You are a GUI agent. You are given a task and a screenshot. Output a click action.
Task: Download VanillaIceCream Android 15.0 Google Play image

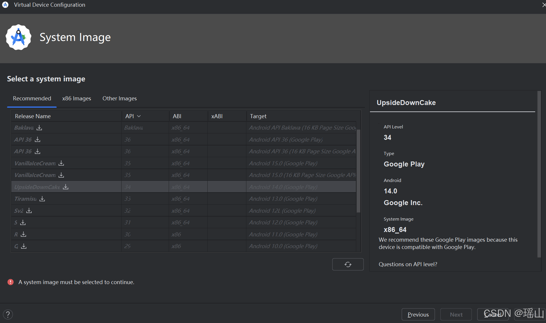(61, 163)
